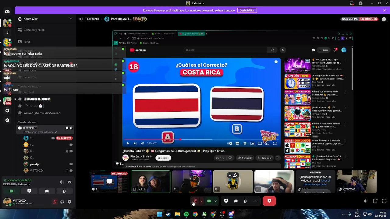
Task: Mute the YouTube player volume
Action: pos(143,143)
